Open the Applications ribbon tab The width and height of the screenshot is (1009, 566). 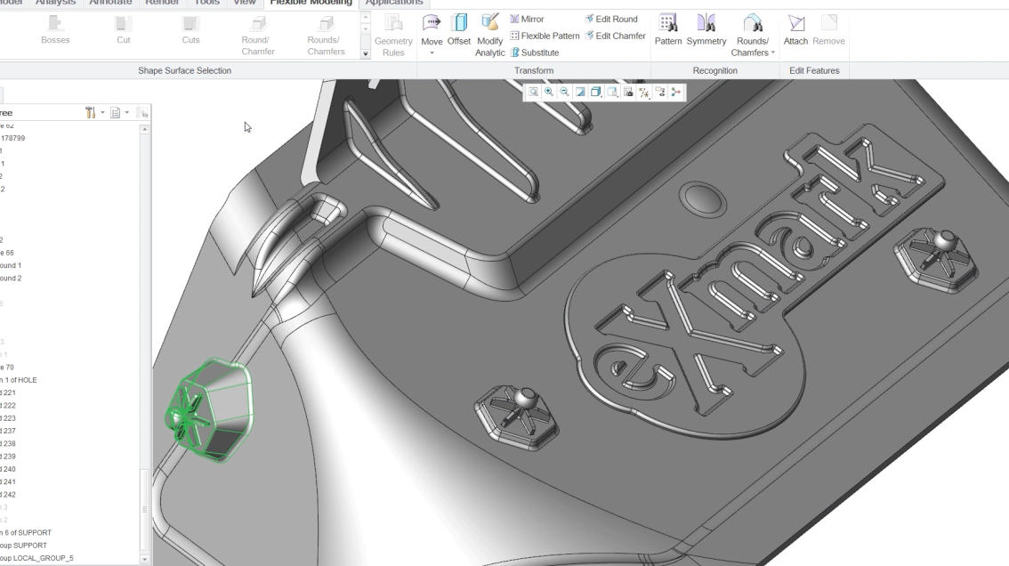394,3
